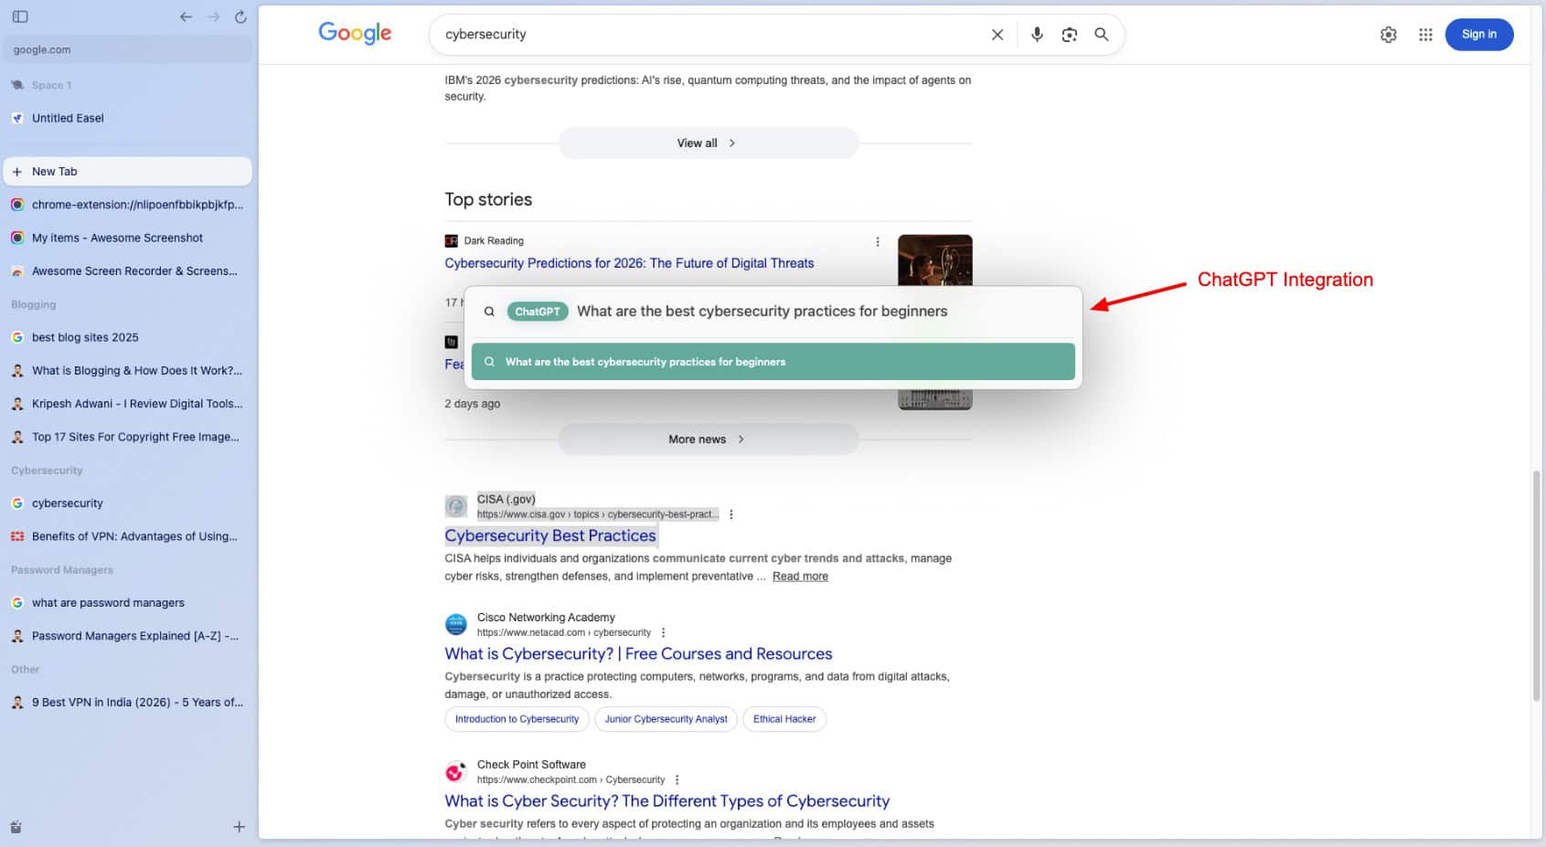Reload the page with refresh icon

pos(240,16)
